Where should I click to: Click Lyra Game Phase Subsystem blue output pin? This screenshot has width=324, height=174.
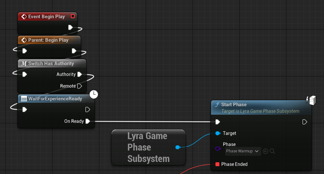pos(178,147)
